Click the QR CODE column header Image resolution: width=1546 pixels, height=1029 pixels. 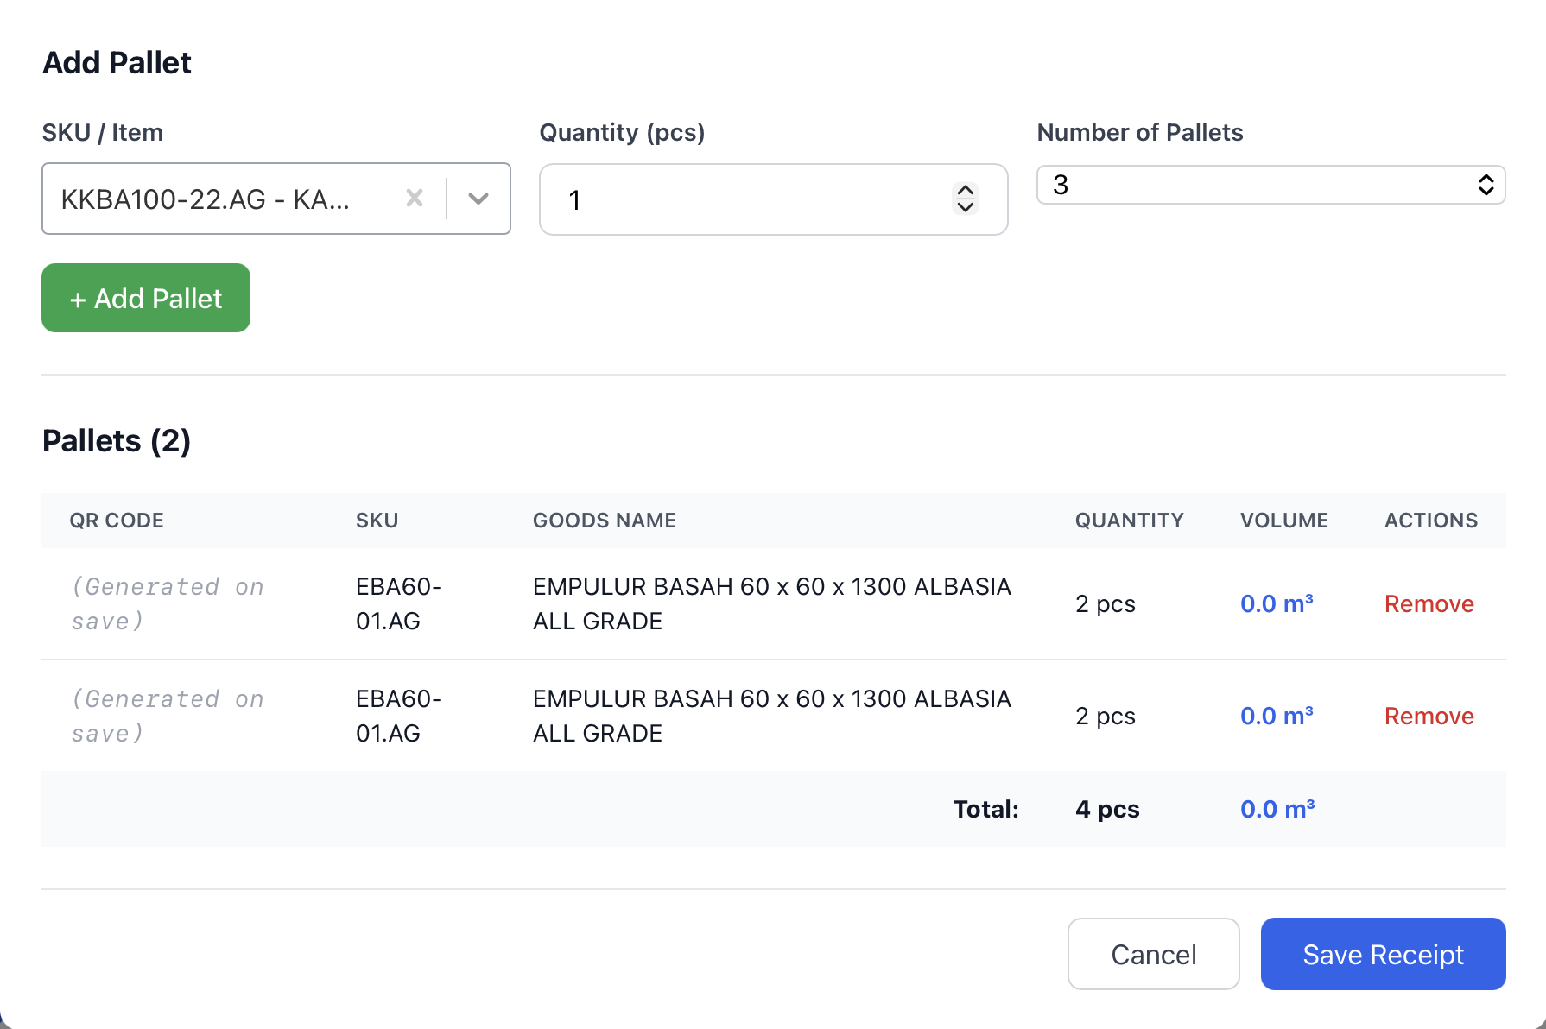point(117,521)
